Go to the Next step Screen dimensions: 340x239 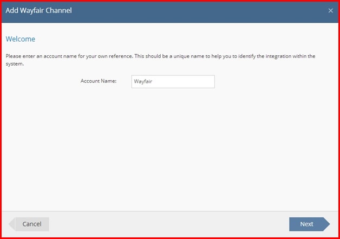(310, 224)
